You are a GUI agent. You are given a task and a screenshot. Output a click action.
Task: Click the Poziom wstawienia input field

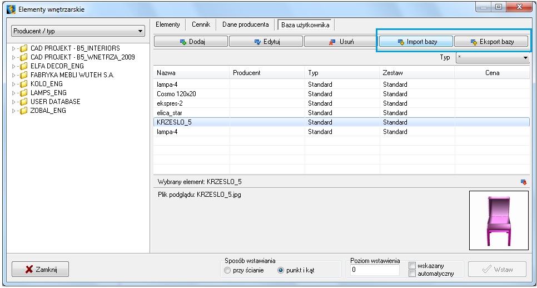tap(374, 270)
